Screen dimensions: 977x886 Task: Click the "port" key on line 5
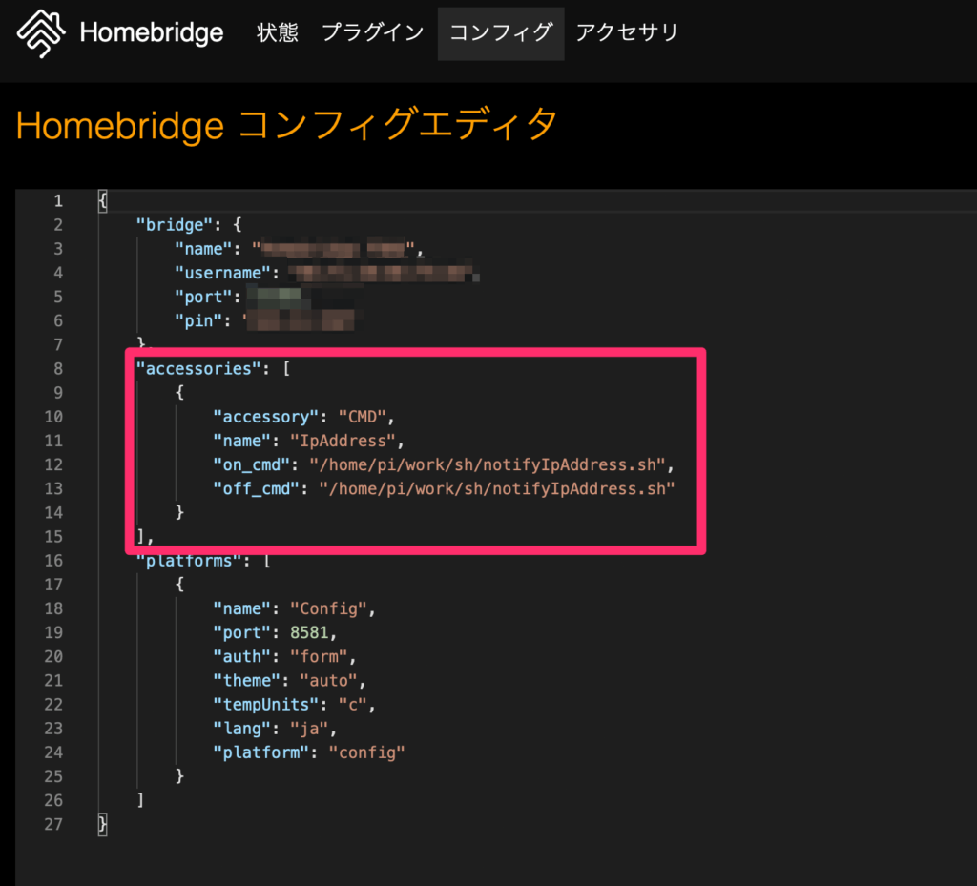[x=203, y=297]
